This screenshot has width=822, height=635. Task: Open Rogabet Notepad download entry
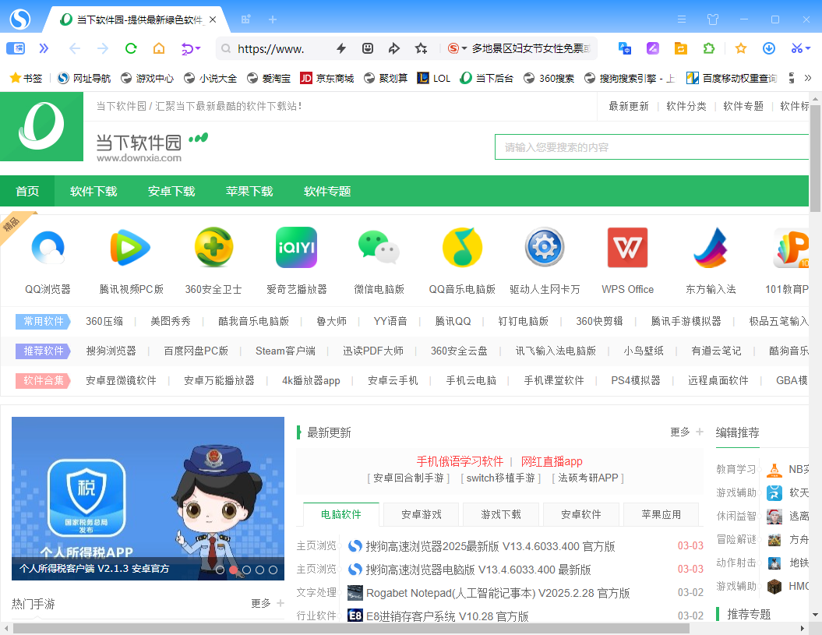(498, 593)
